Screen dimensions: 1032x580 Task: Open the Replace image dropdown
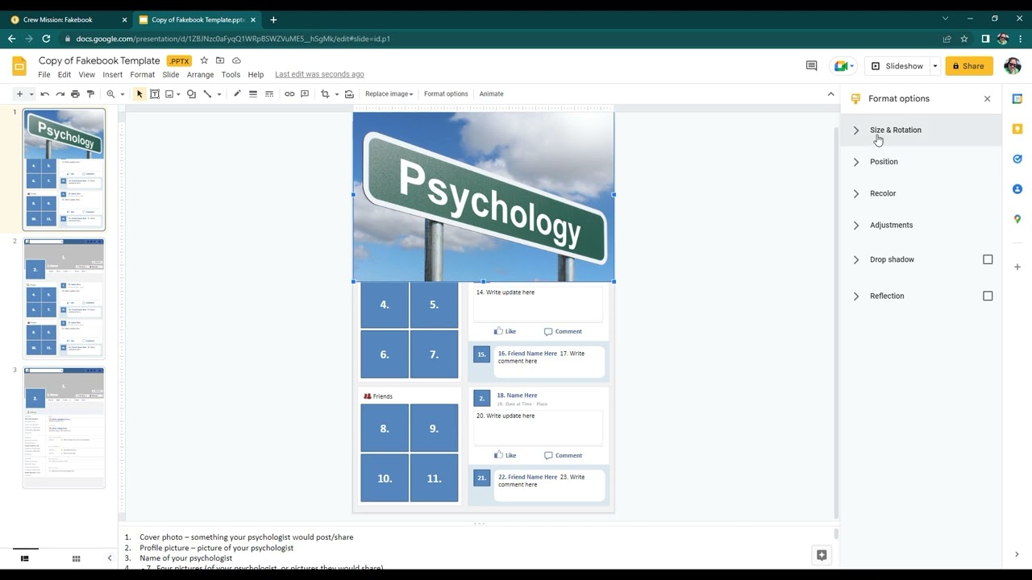(x=389, y=94)
